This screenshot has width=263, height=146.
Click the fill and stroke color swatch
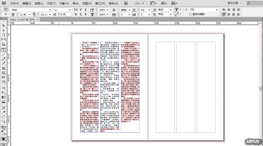(x=4, y=128)
